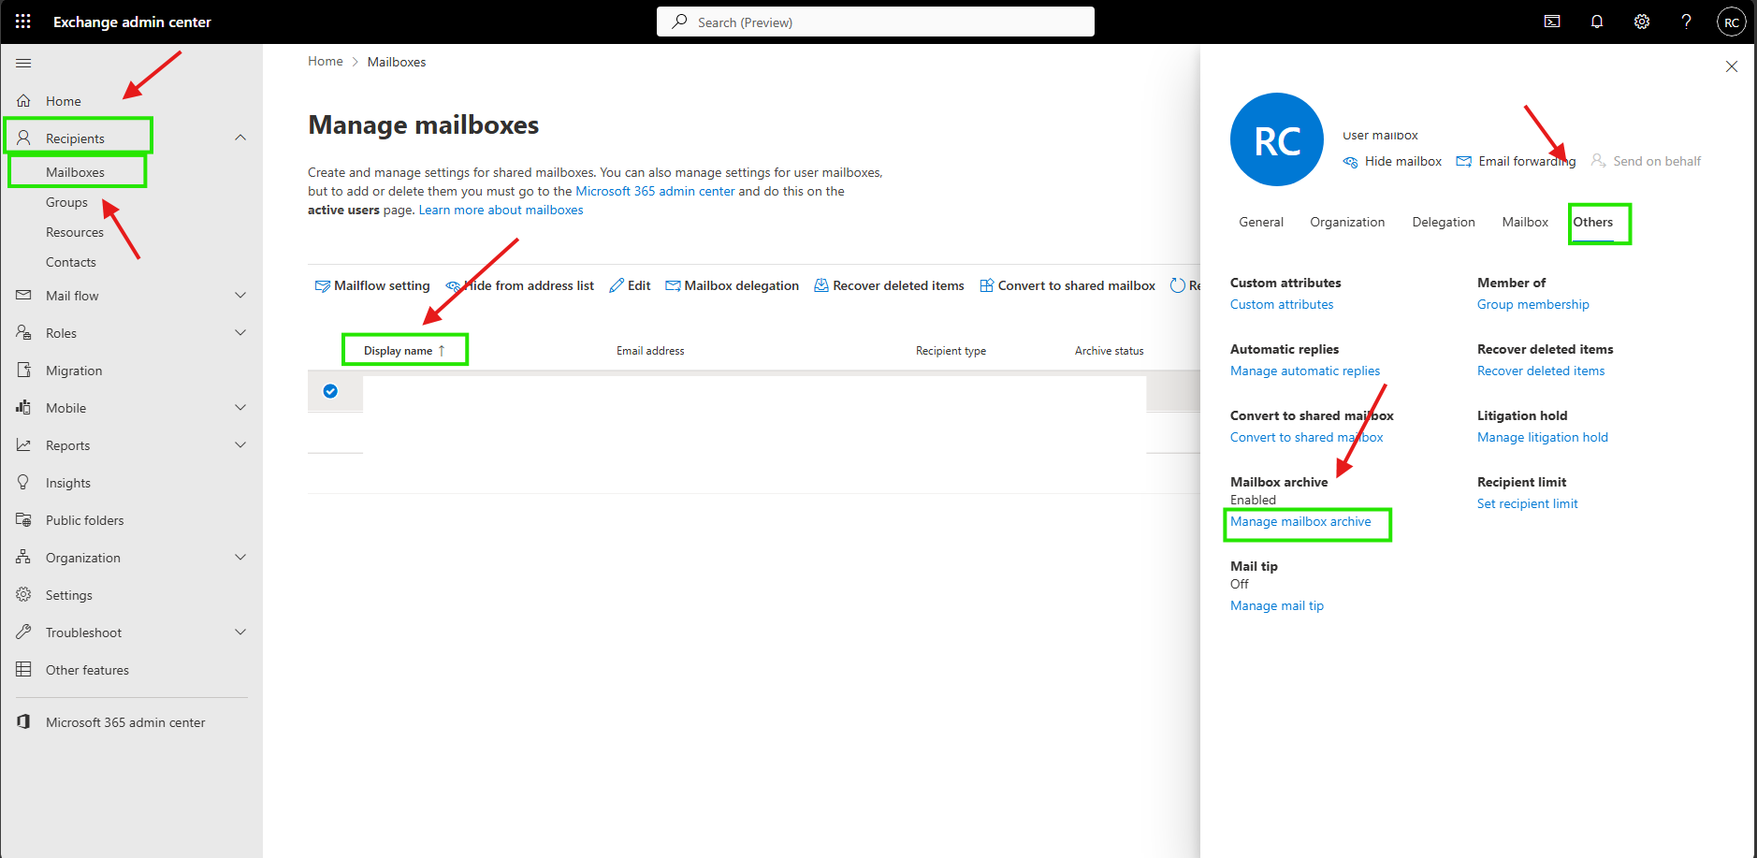Uncheck the selected mailbox row checkbox
Screen dimensions: 1757x858
(x=330, y=391)
